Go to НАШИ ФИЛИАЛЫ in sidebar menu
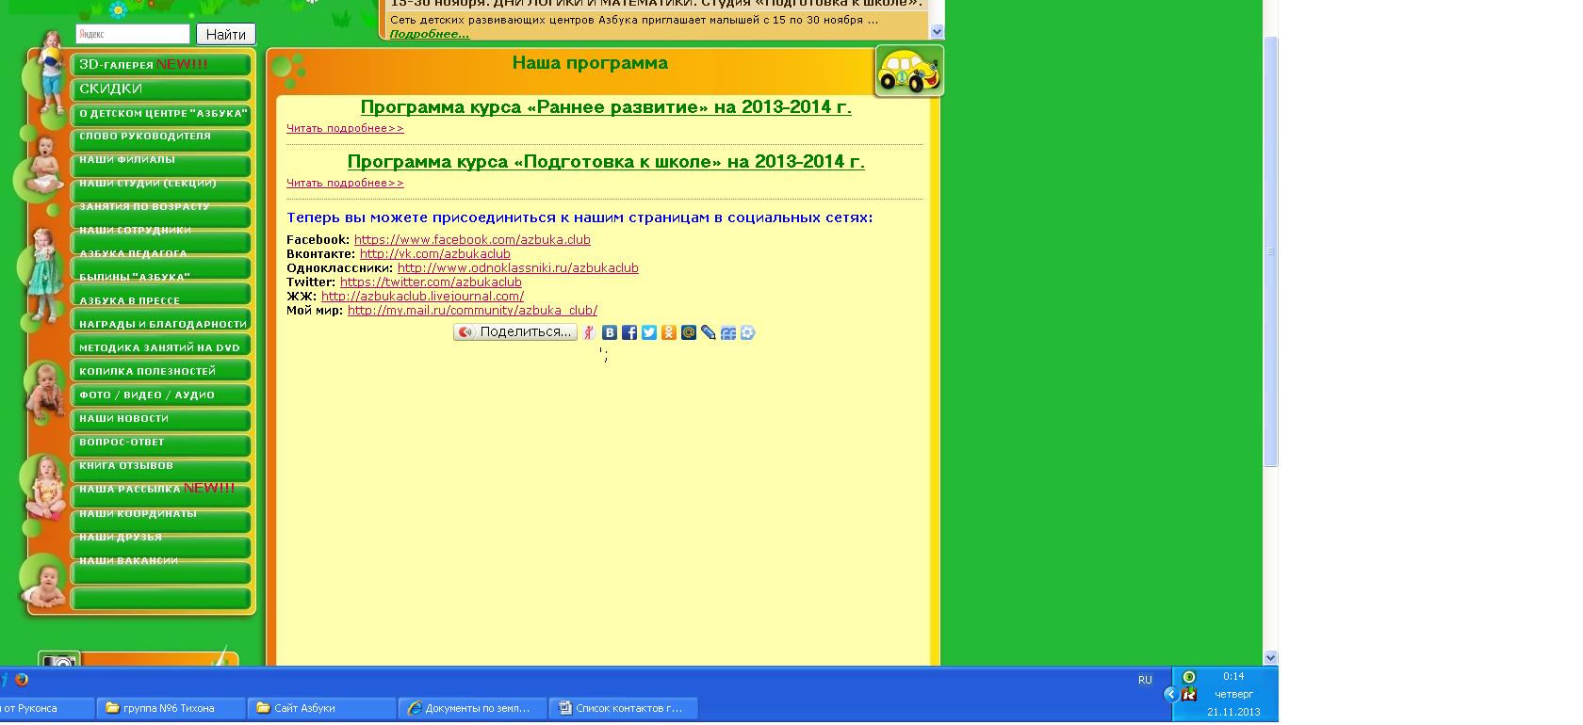This screenshot has width=1583, height=725. 160,160
